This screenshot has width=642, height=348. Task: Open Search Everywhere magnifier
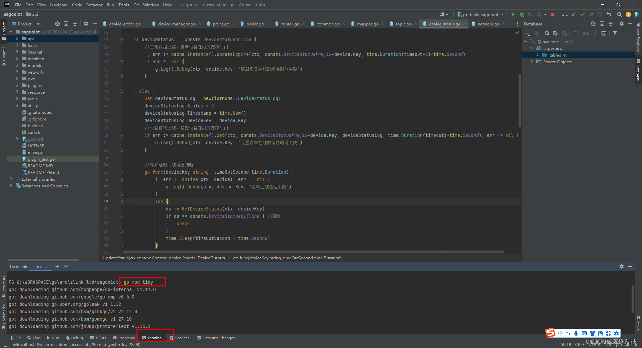point(619,14)
